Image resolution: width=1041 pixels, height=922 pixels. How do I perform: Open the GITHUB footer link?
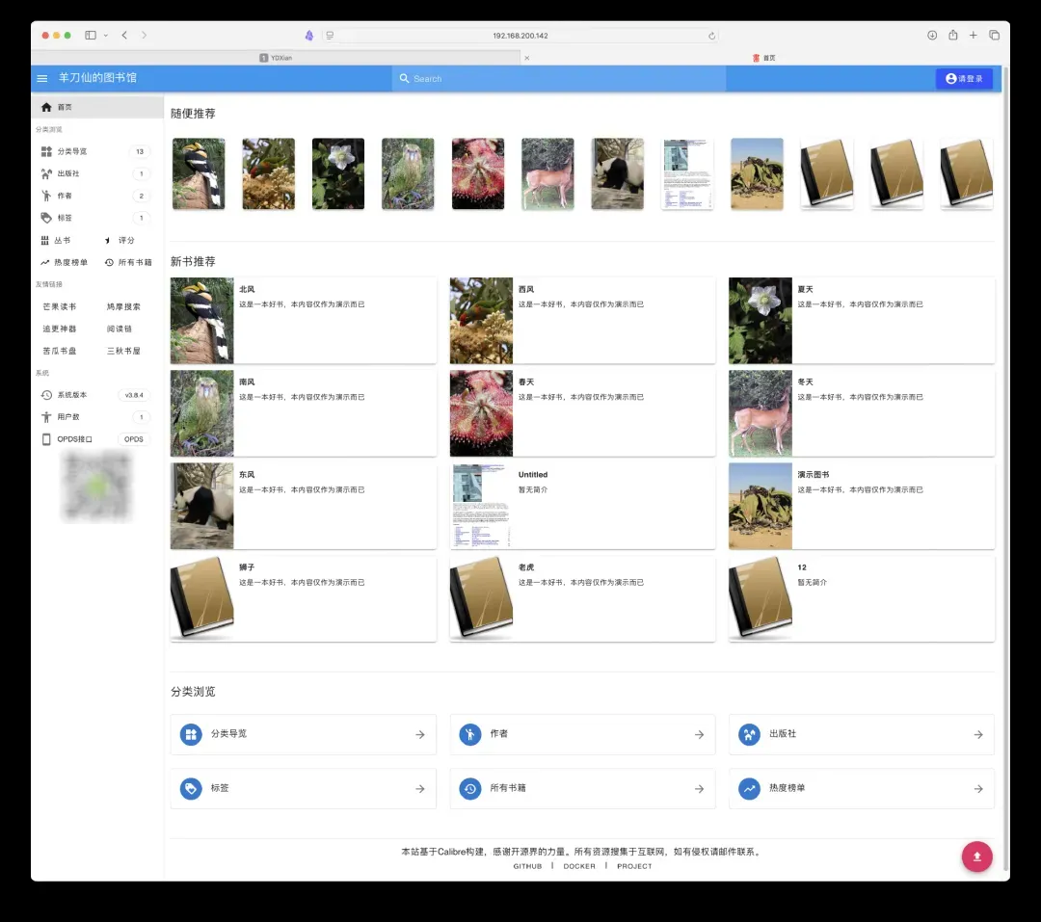pos(527,866)
